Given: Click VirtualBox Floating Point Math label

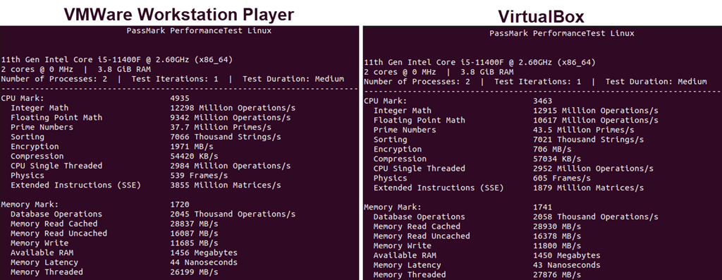Looking at the screenshot, I should [419, 120].
